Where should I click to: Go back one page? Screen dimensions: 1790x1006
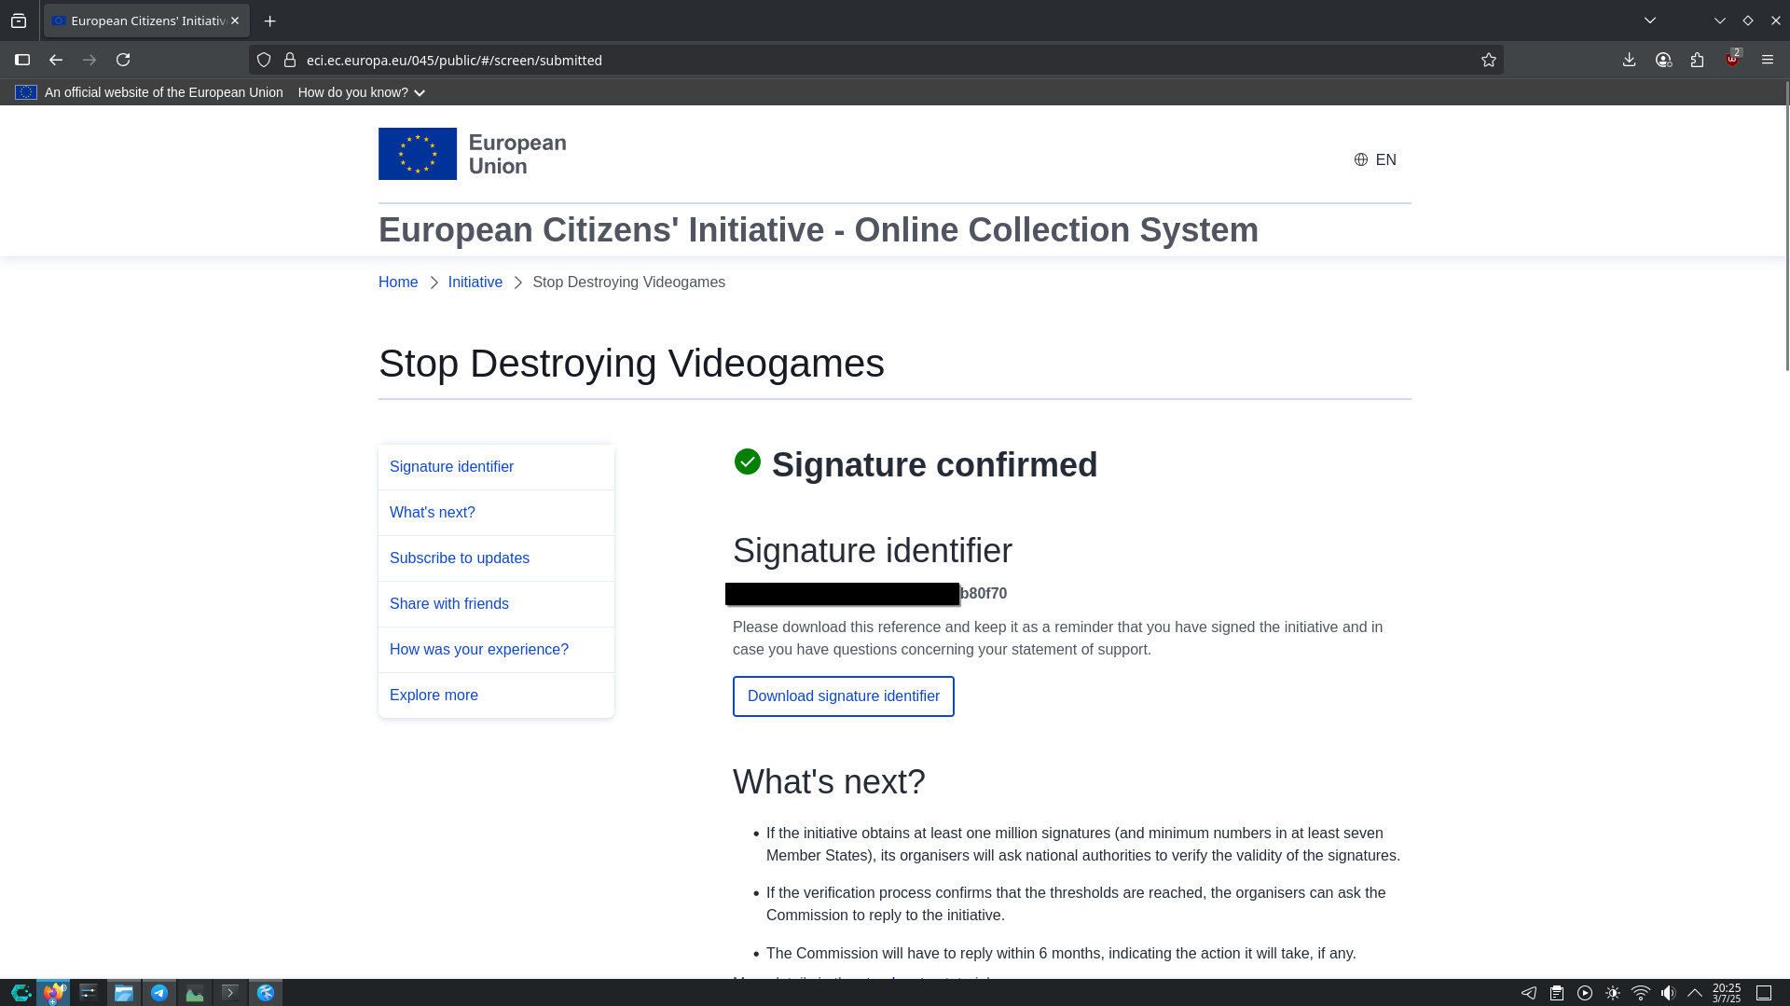[56, 60]
